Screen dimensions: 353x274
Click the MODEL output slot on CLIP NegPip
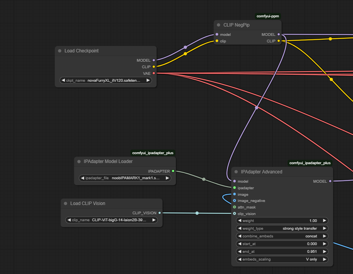279,34
